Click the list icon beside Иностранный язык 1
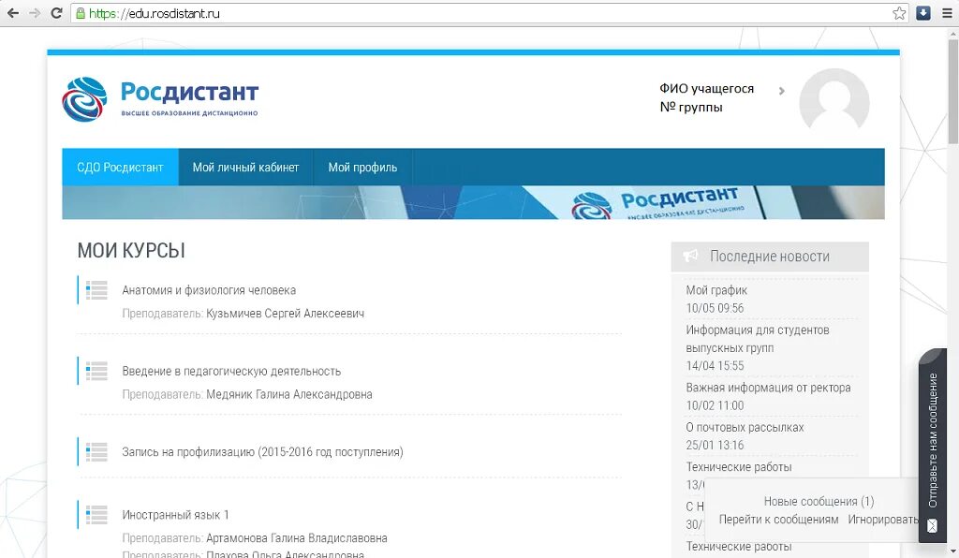The image size is (959, 558). (x=96, y=515)
